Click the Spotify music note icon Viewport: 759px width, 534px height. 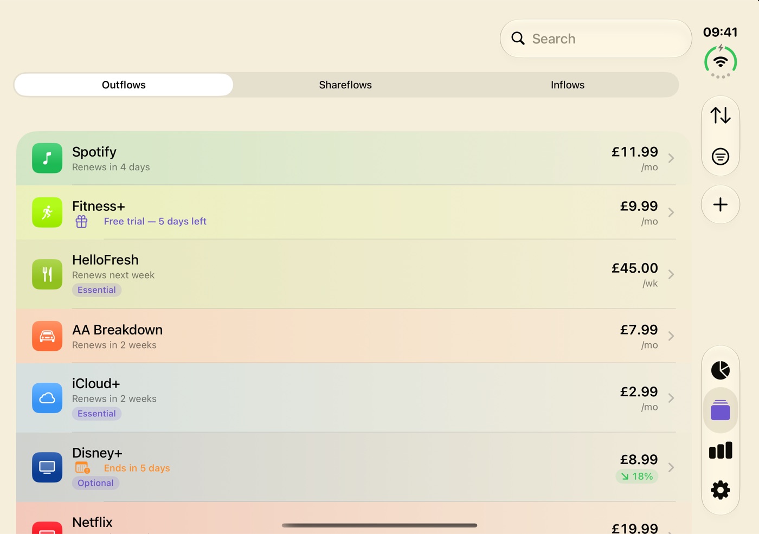pos(47,158)
